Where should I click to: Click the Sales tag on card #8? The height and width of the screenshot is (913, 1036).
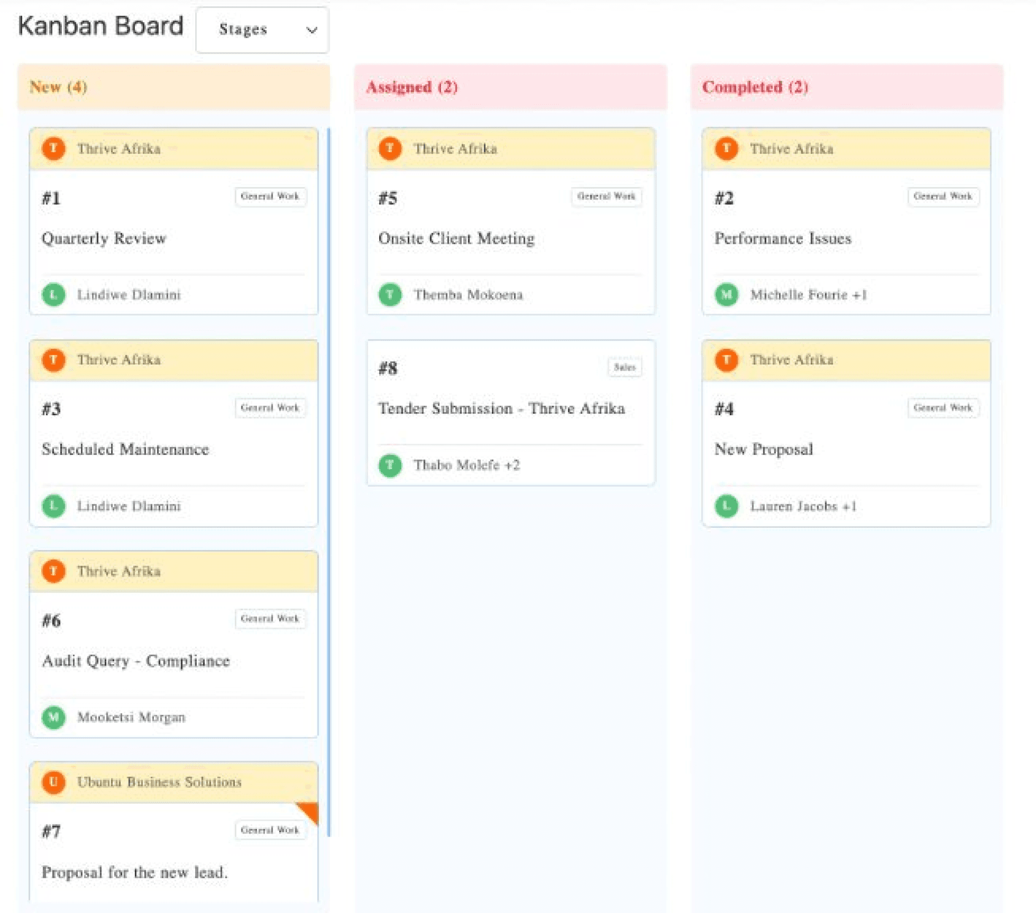(624, 368)
